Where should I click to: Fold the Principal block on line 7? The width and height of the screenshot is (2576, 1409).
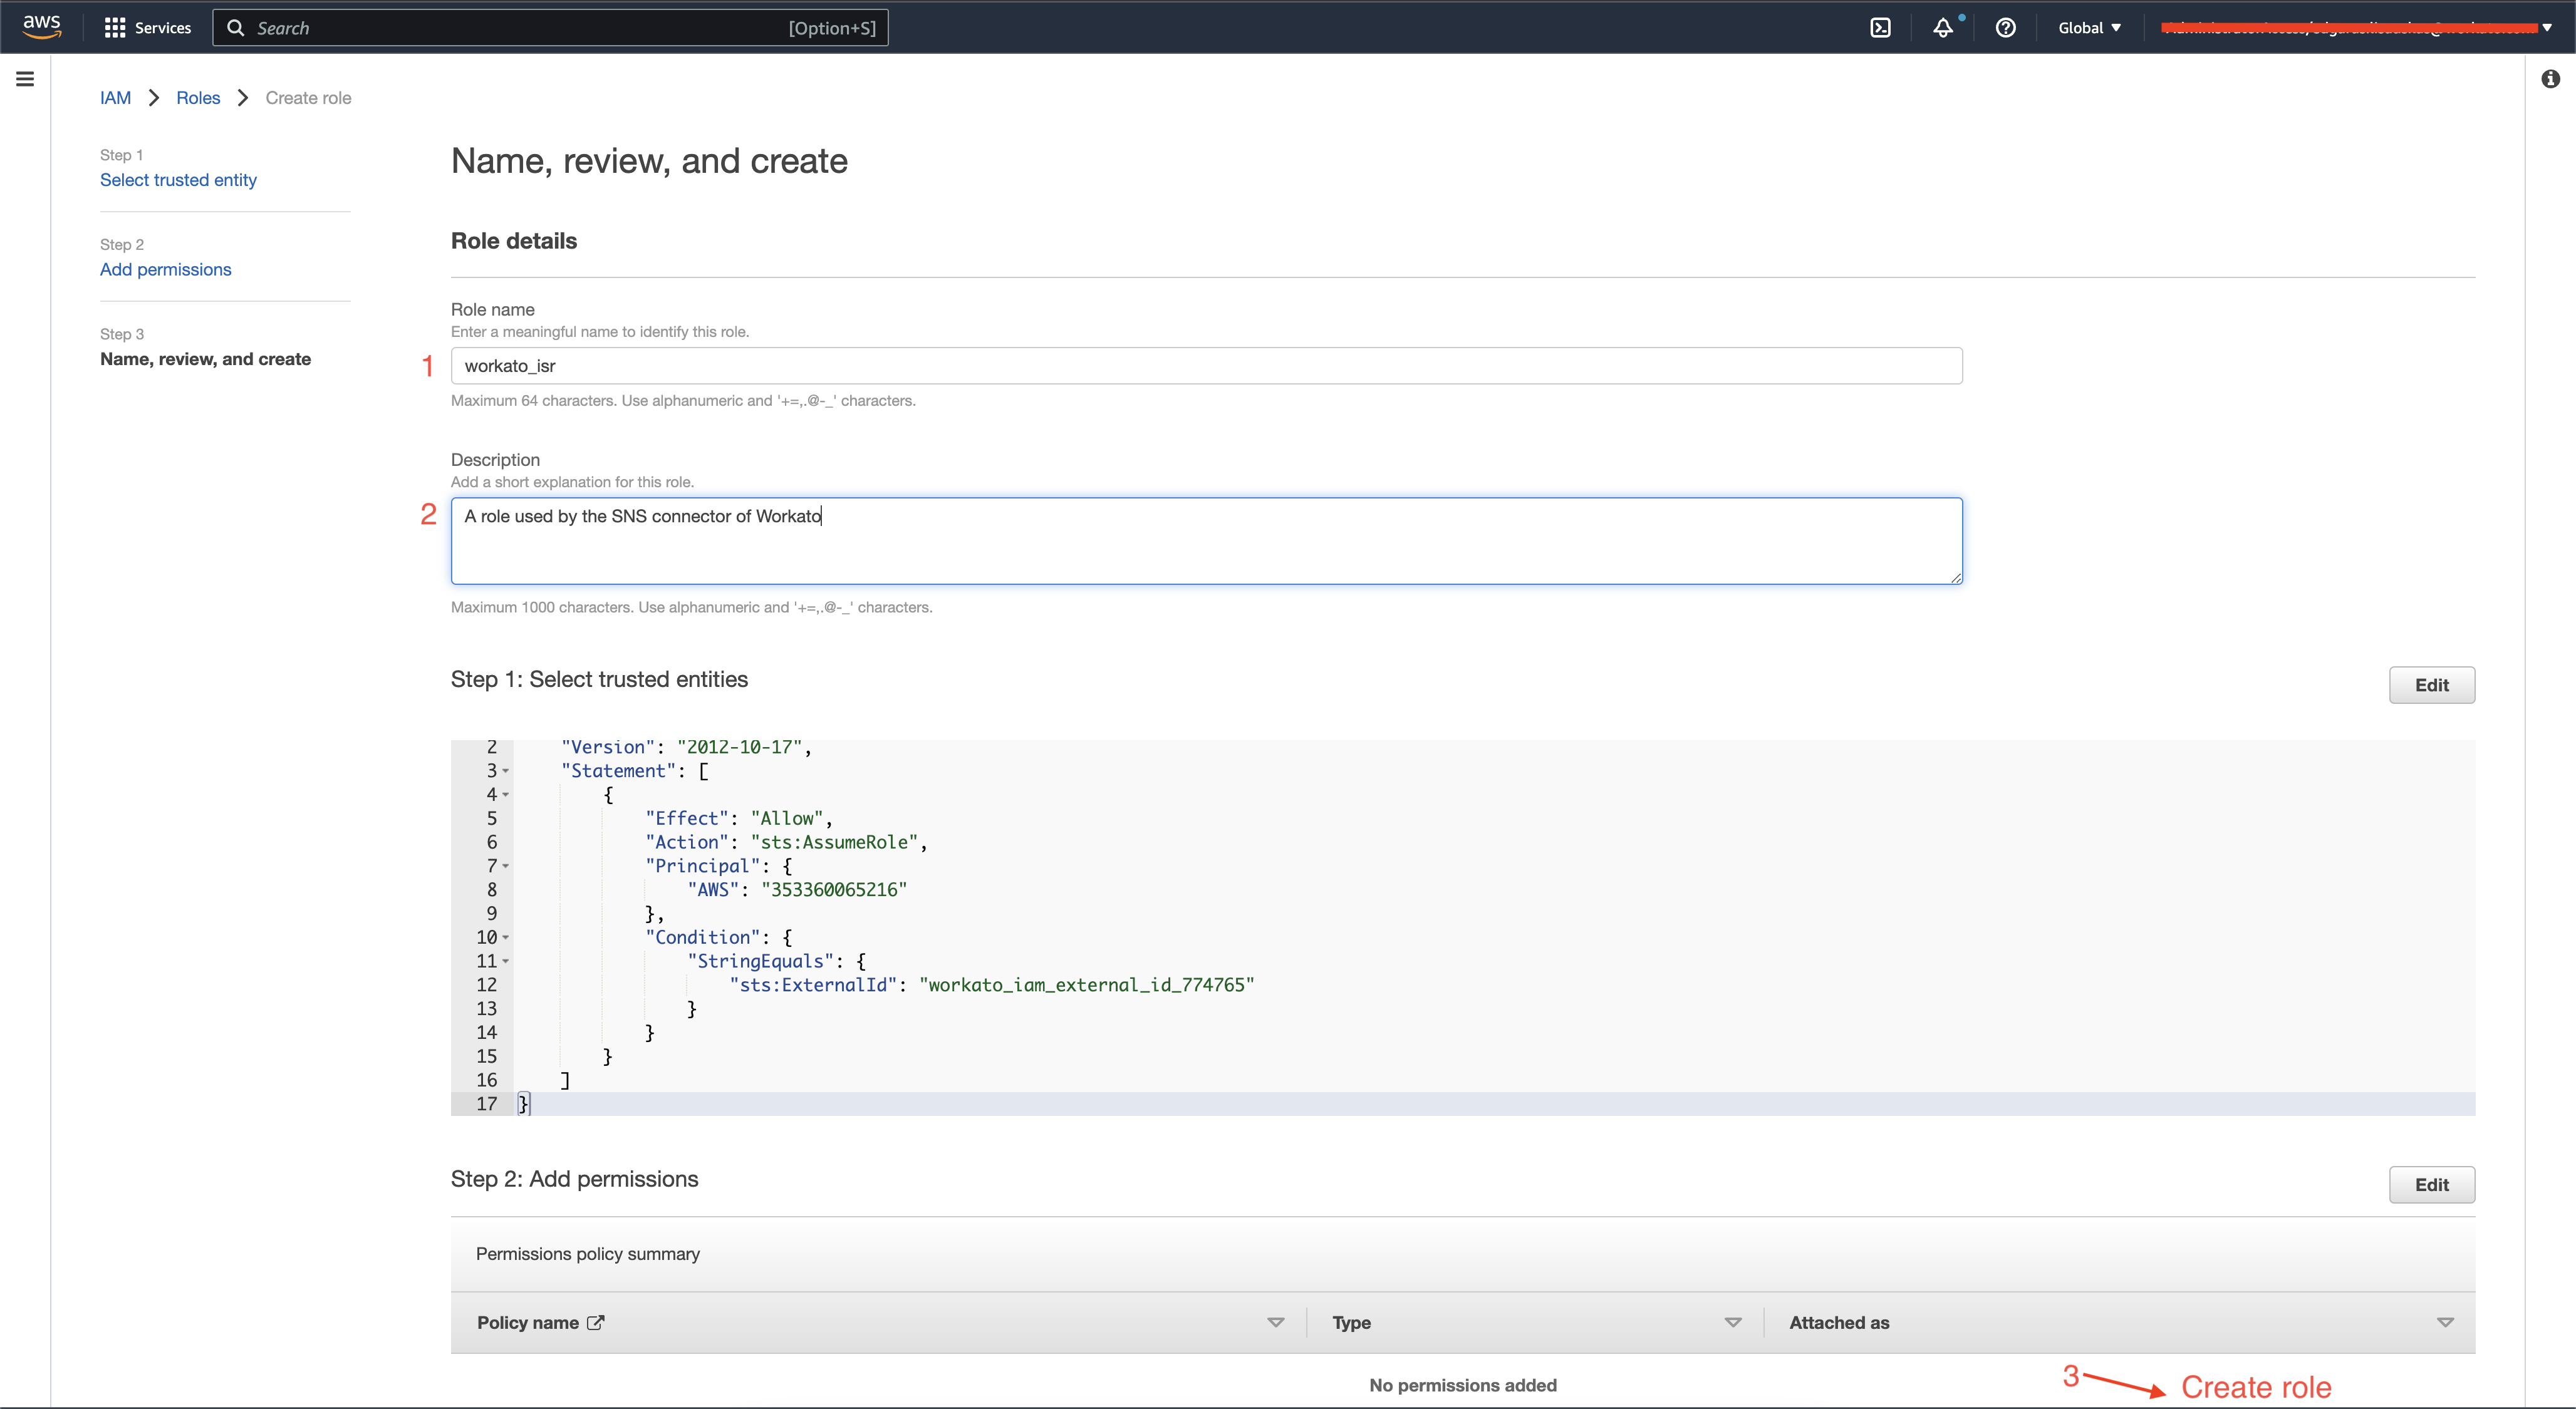(506, 867)
